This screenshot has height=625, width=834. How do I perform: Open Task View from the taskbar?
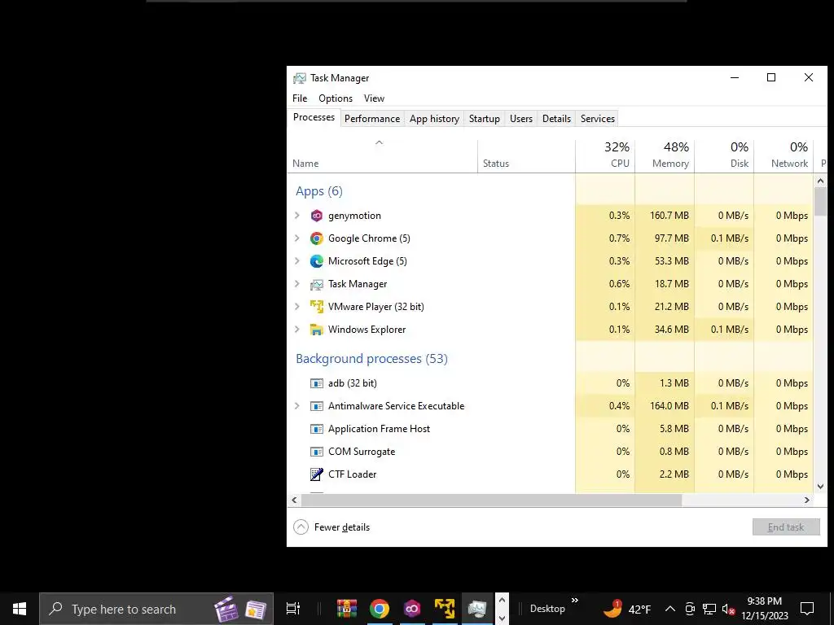pos(292,609)
